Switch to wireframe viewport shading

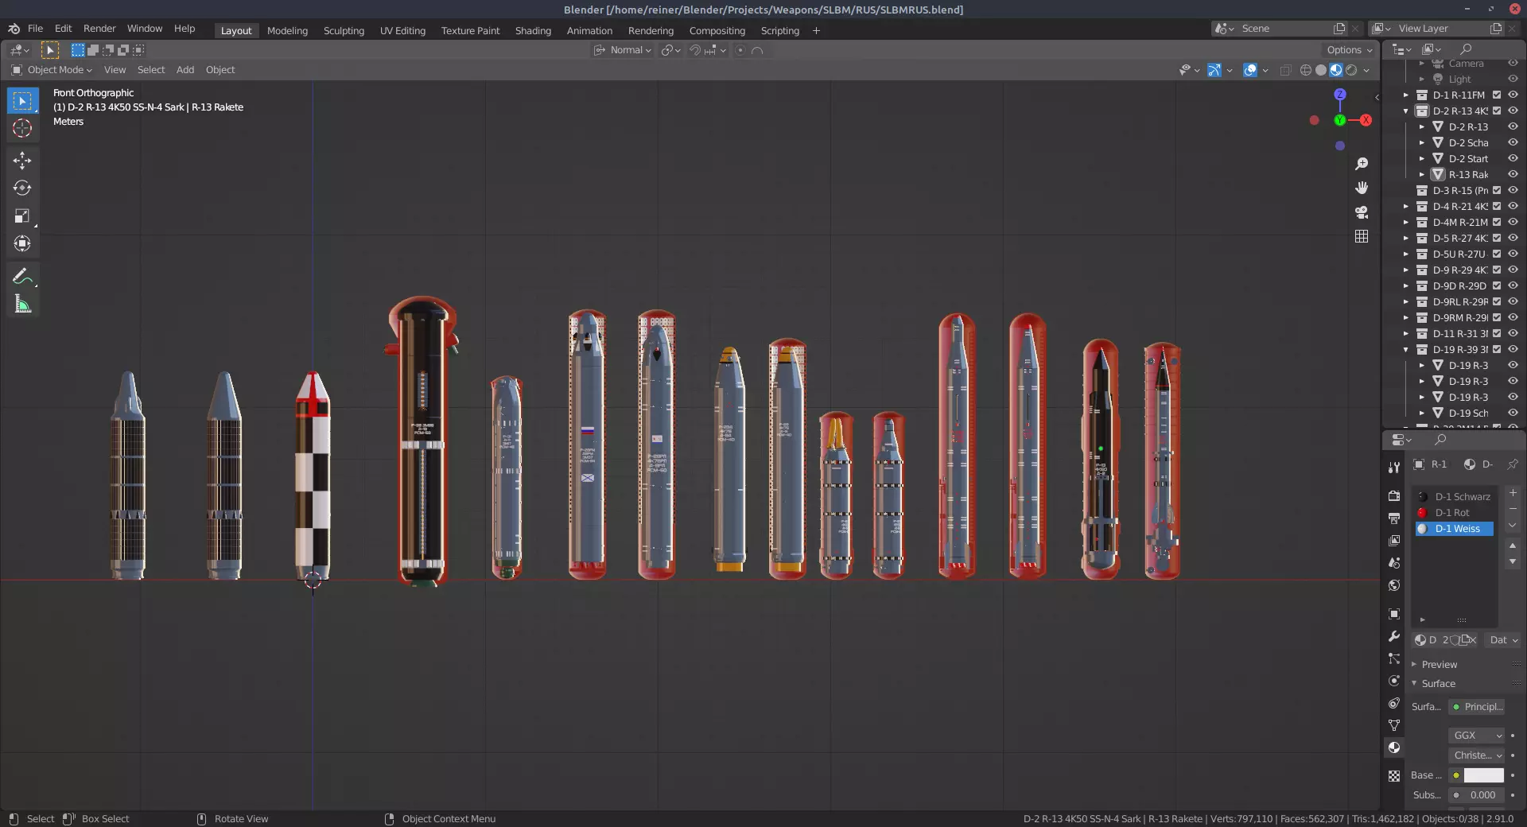coord(1306,70)
